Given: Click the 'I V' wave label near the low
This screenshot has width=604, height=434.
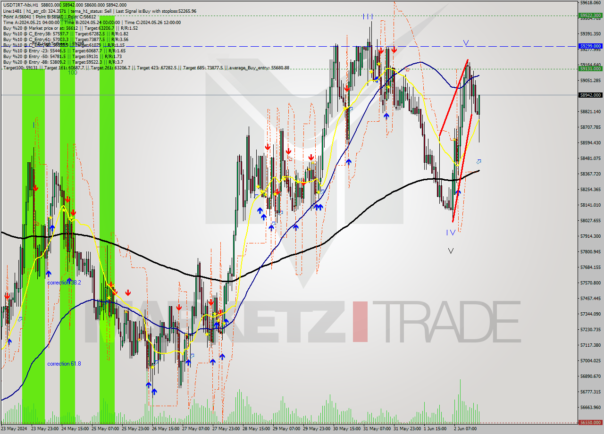Looking at the screenshot, I should pyautogui.click(x=451, y=232).
